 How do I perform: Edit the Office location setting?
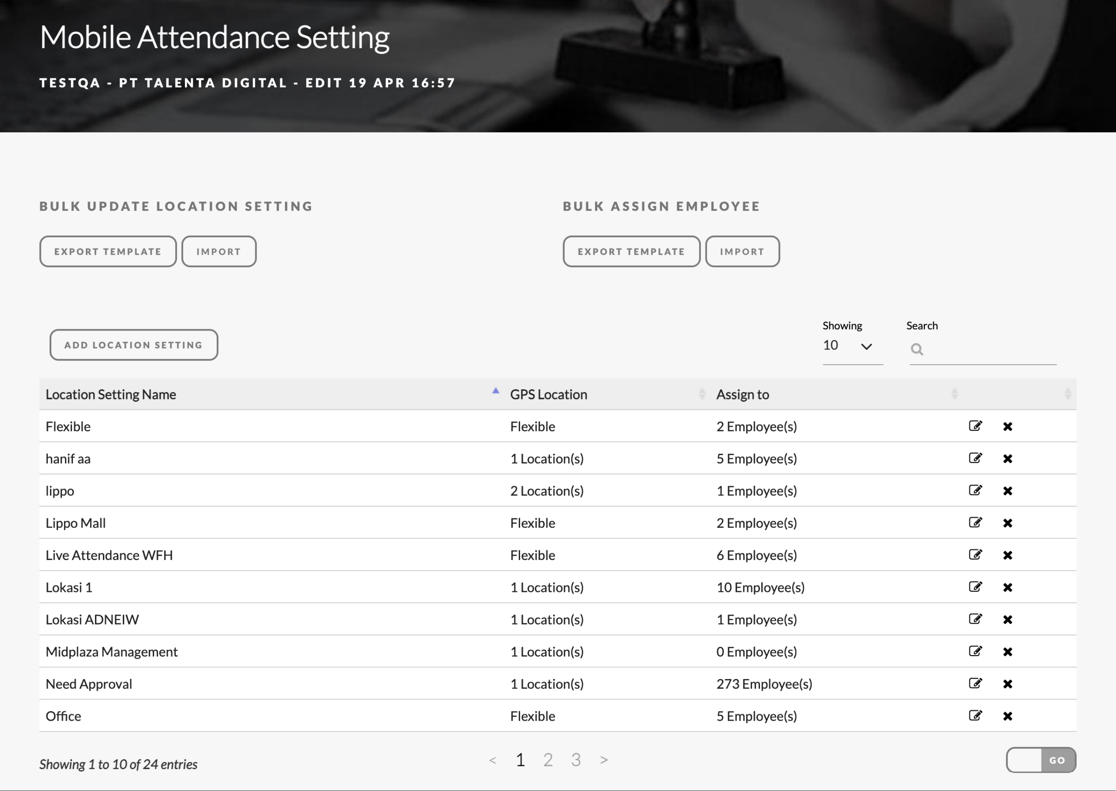point(975,716)
